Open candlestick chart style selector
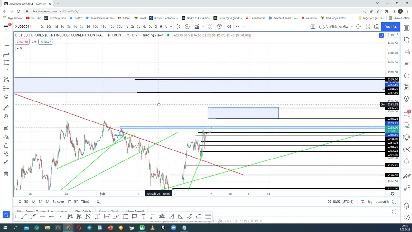412x232 pixels. pyautogui.click(x=178, y=26)
